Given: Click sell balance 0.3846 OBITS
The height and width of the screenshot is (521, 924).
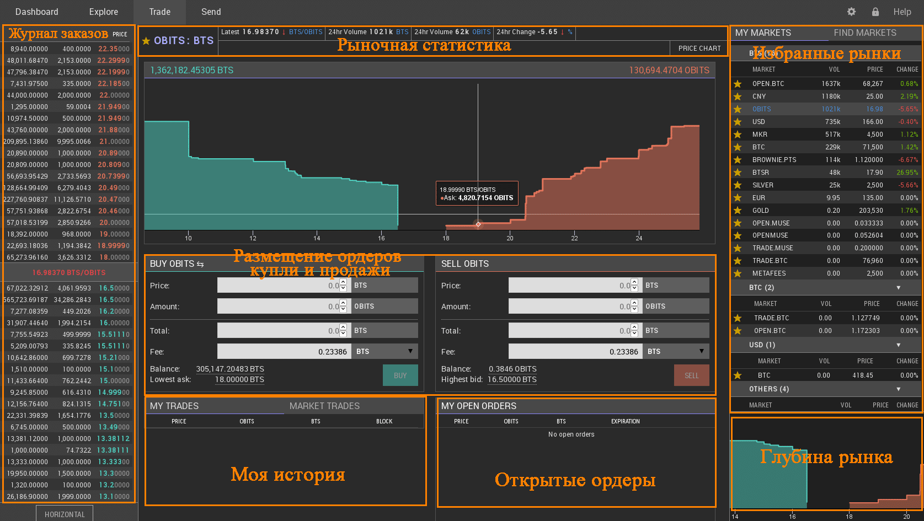Looking at the screenshot, I should click(x=512, y=369).
